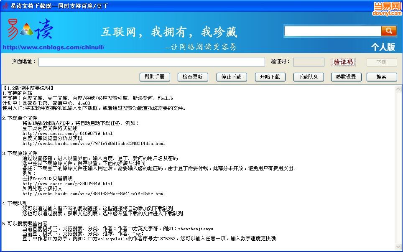The image size is (403, 252).
Task: Click the 停止下载 stop download button
Action: (232, 77)
